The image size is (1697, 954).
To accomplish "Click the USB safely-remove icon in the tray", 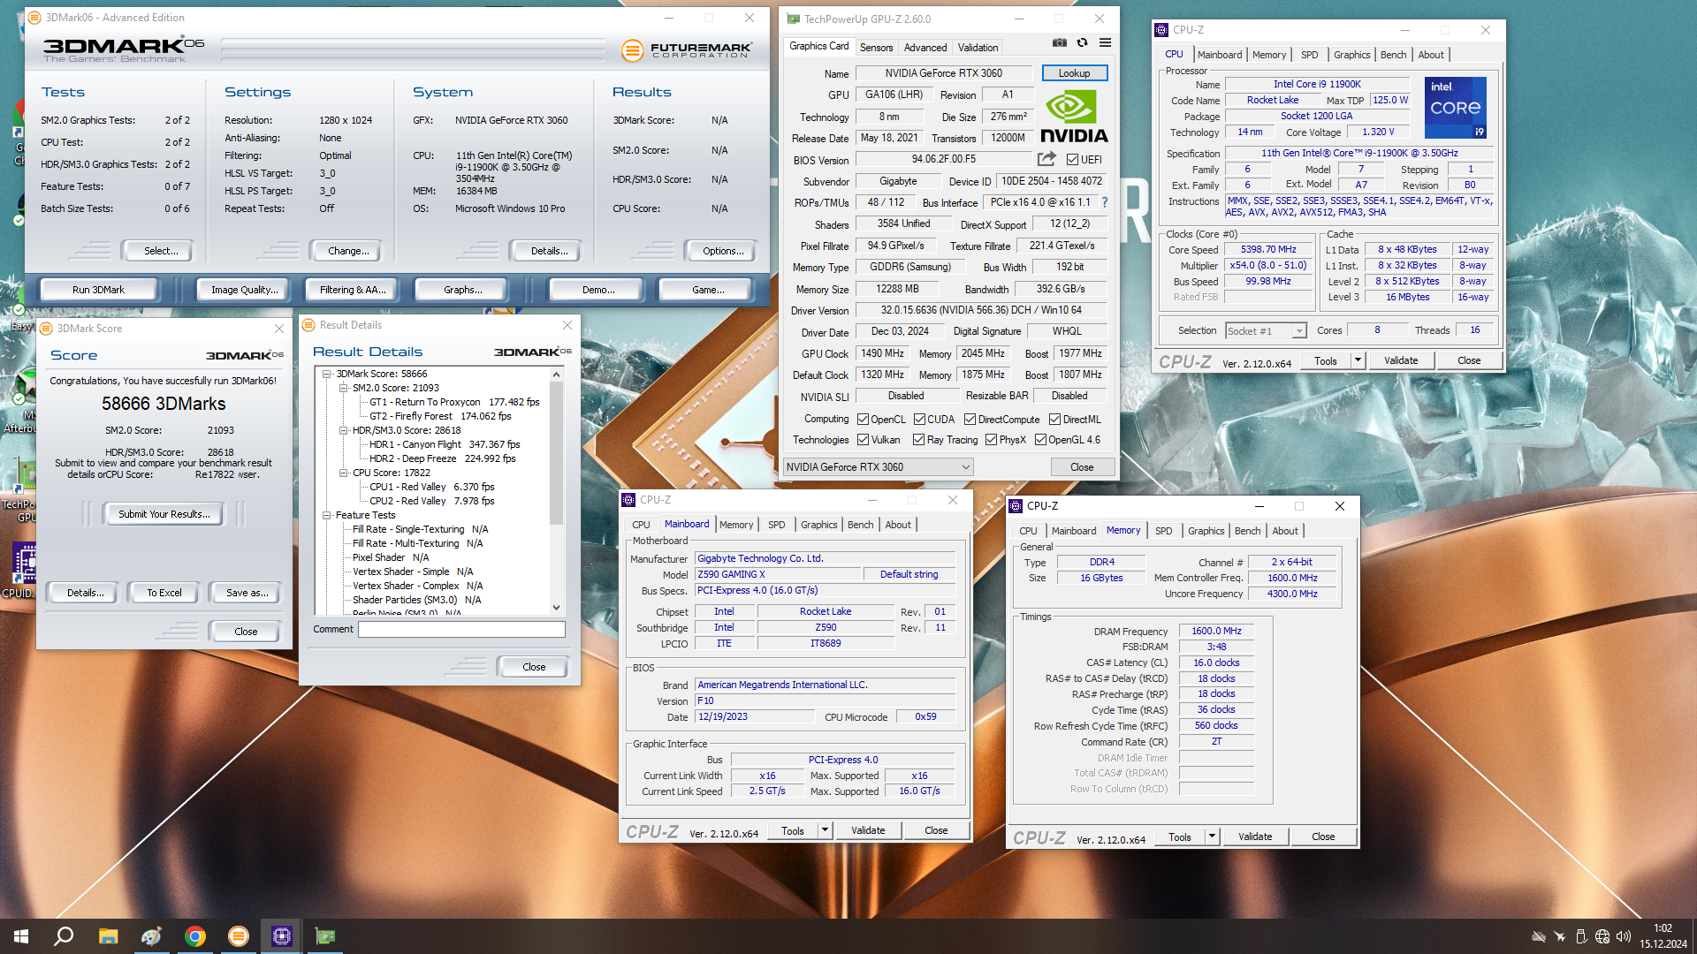I will [x=1581, y=936].
